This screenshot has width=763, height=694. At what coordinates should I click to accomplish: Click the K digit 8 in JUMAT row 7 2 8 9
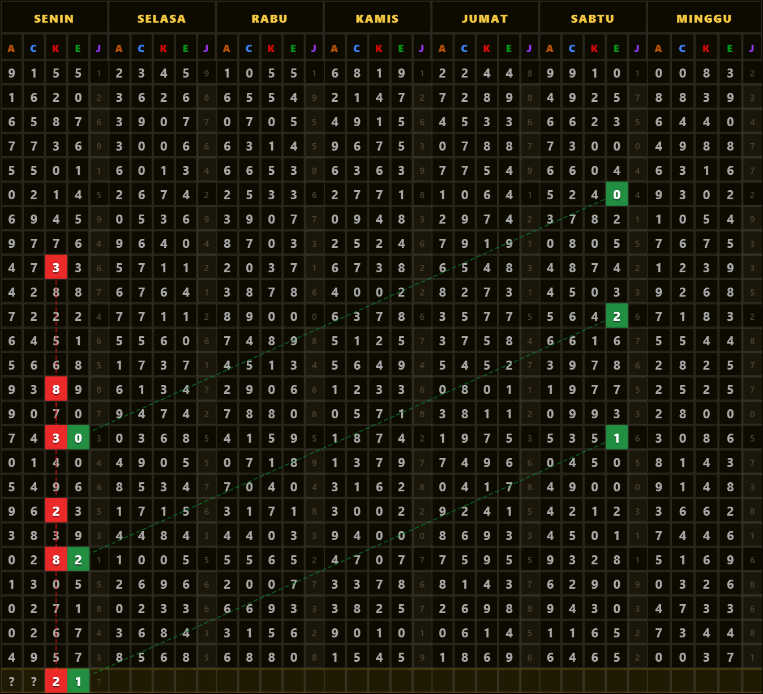487,97
